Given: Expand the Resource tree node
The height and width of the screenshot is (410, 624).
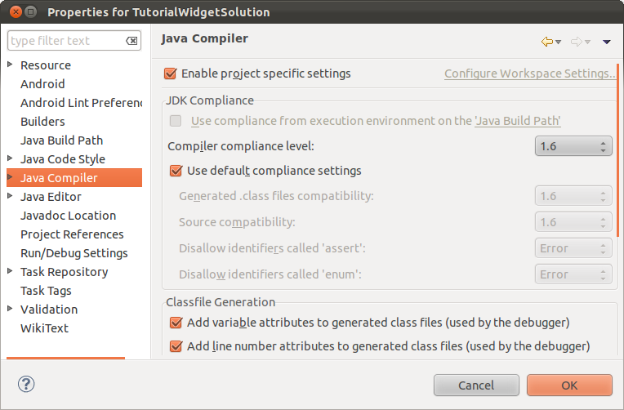Looking at the screenshot, I should 11,64.
